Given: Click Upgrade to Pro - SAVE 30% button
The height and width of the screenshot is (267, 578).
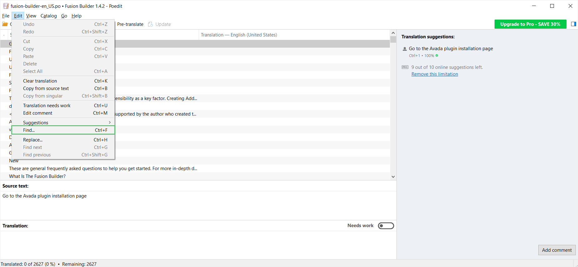Looking at the screenshot, I should [x=530, y=24].
